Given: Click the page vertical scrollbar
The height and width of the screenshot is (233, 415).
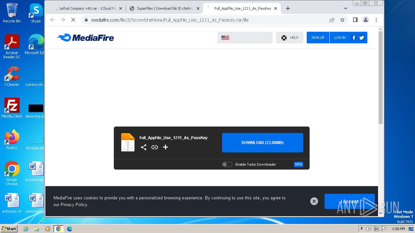Looking at the screenshot, I should pyautogui.click(x=381, y=78).
